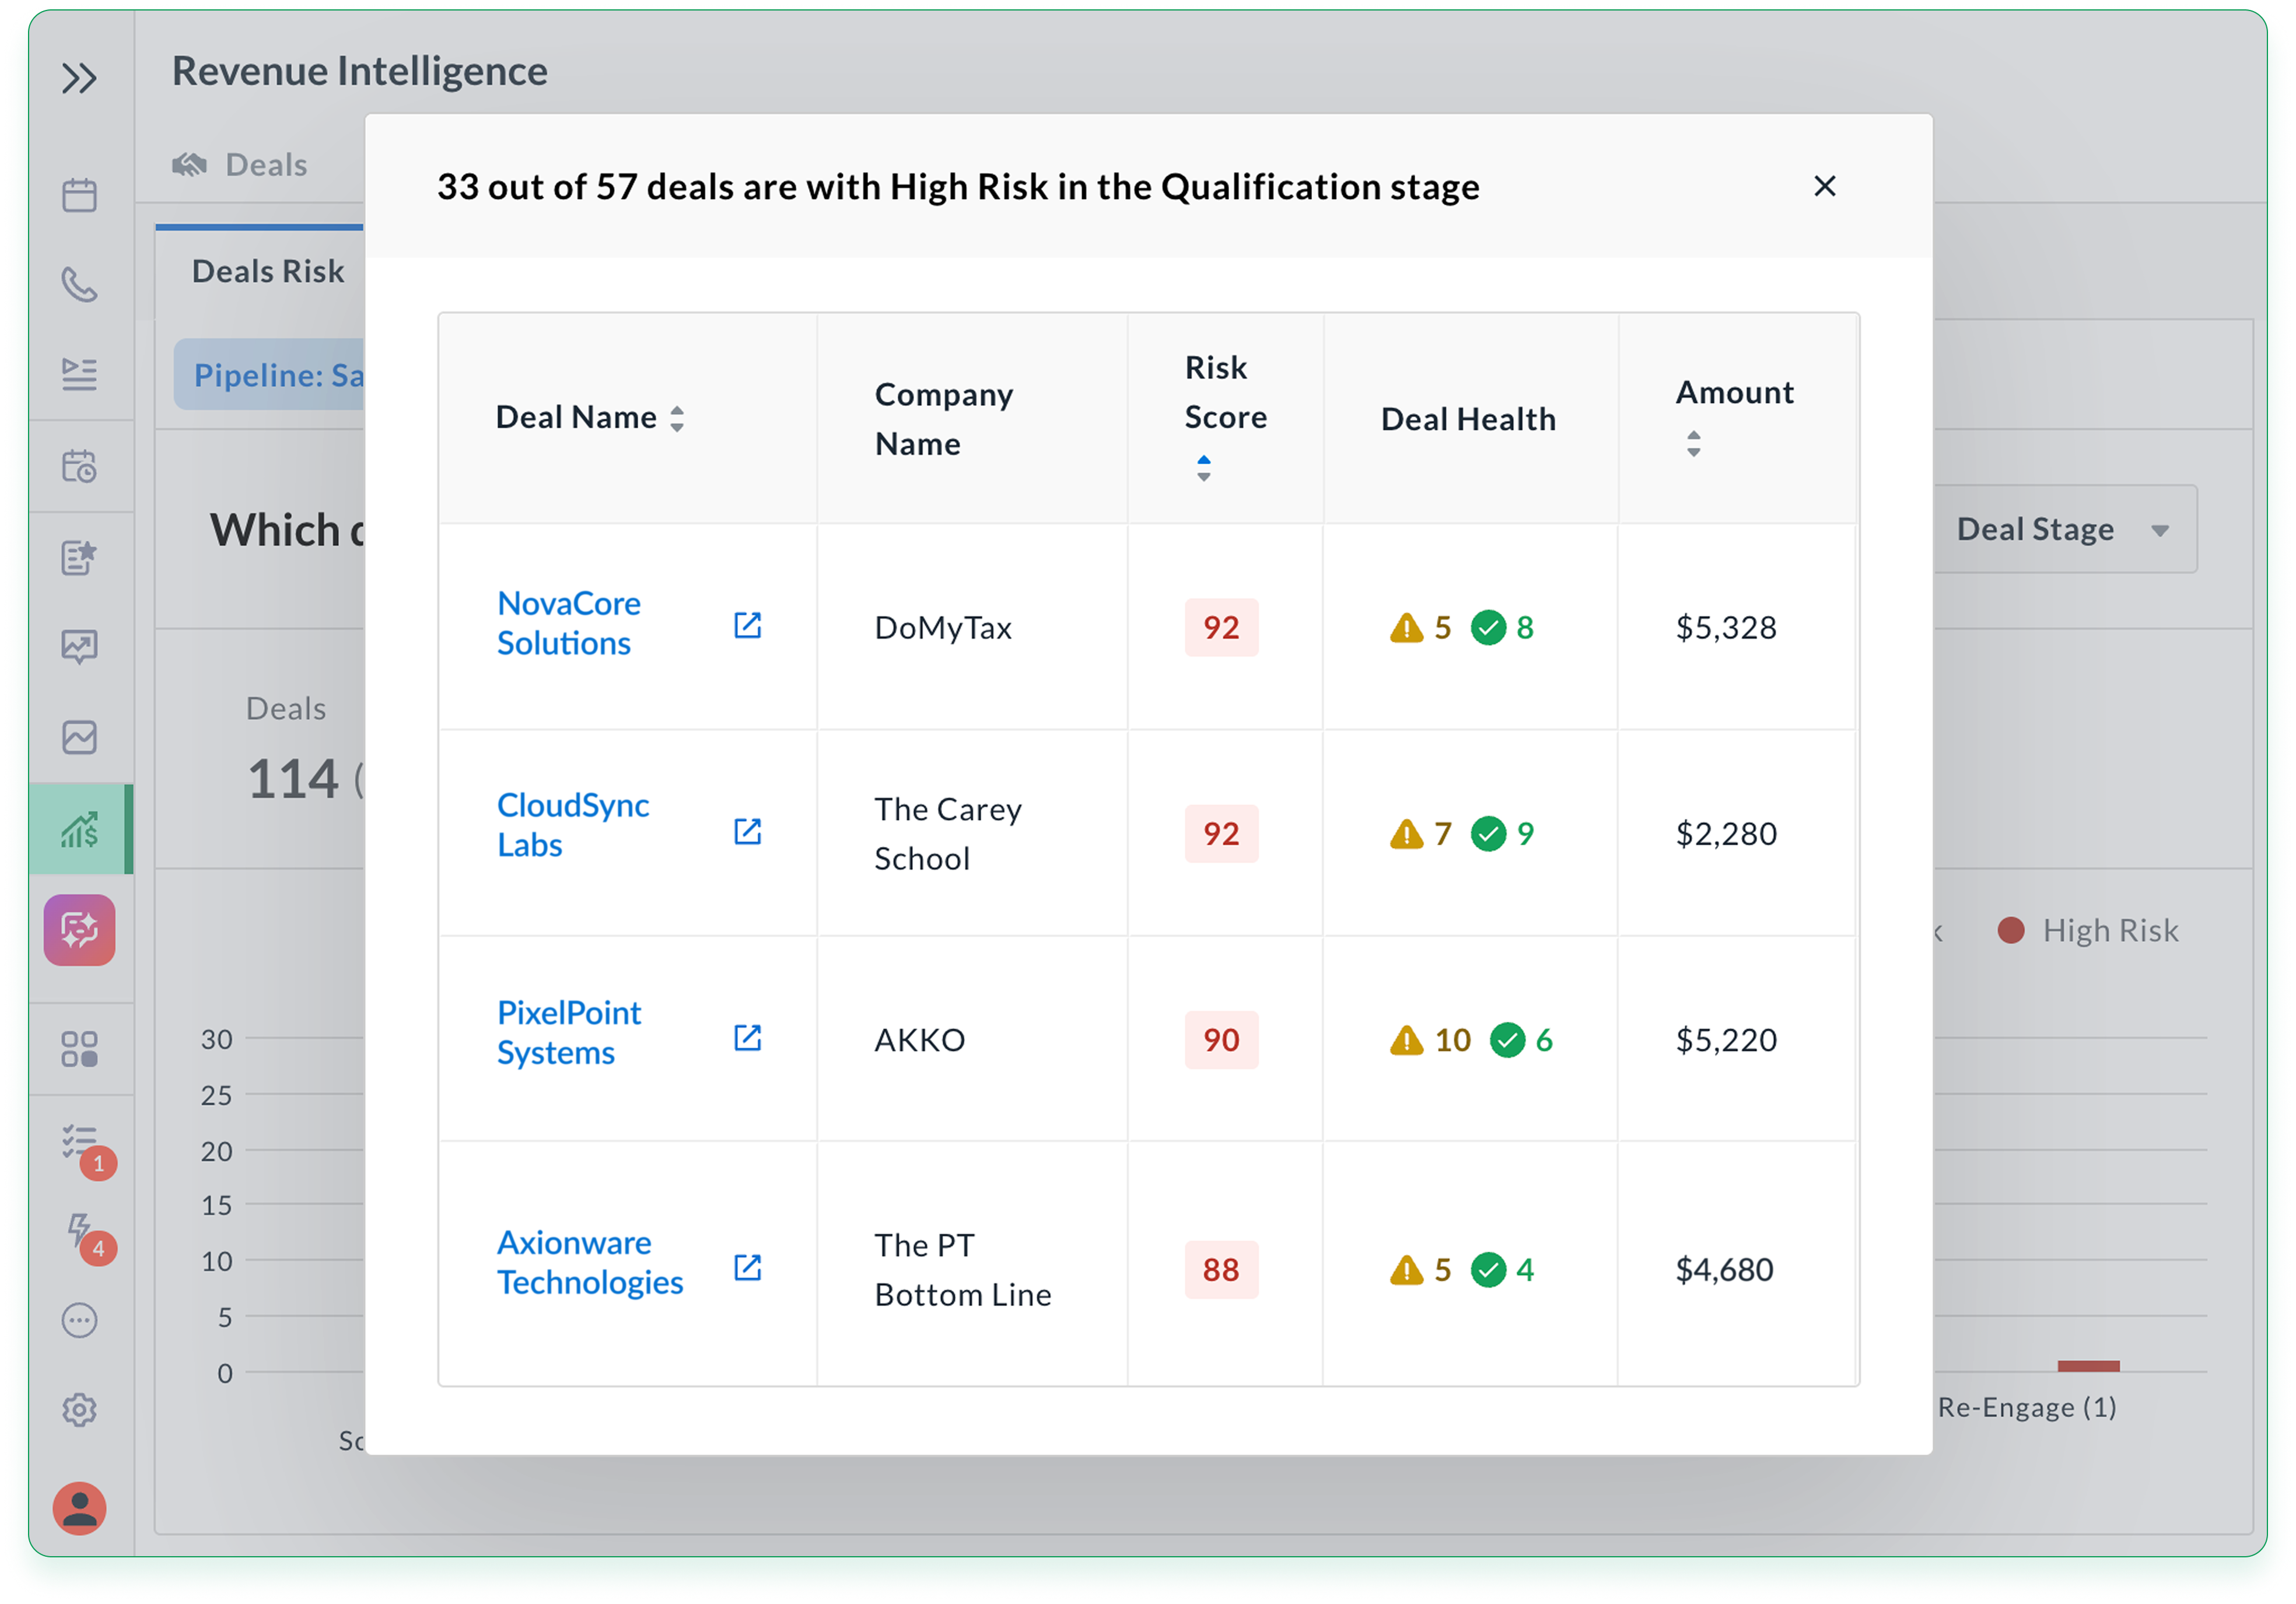Image resolution: width=2296 pixels, height=1604 pixels.
Task: Click the Pipeline filter chip
Action: coord(270,375)
